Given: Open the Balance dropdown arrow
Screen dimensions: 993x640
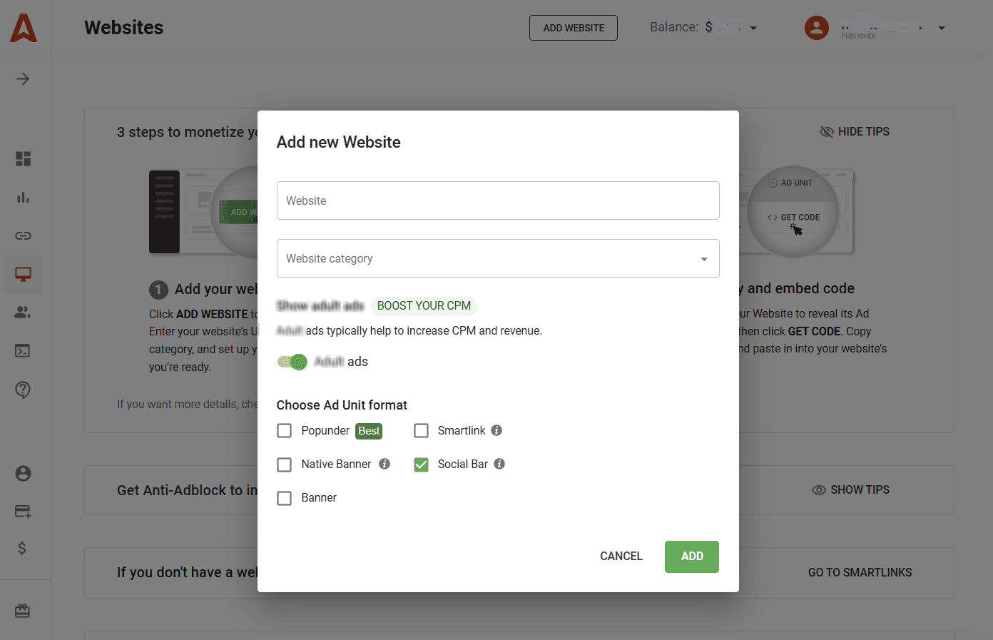Looking at the screenshot, I should (x=753, y=29).
